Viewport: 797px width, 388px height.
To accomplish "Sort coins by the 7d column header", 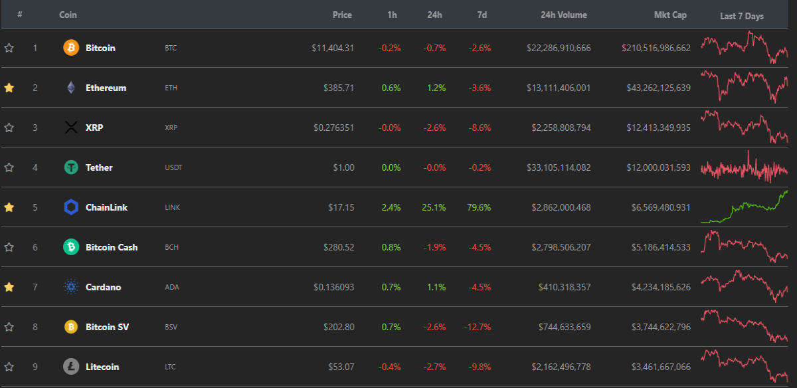I will click(x=482, y=15).
